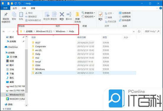Click Paste shortcut (粘贴快捷方式)
Image resolution: width=163 pixels, height=111 pixels.
[33, 20]
